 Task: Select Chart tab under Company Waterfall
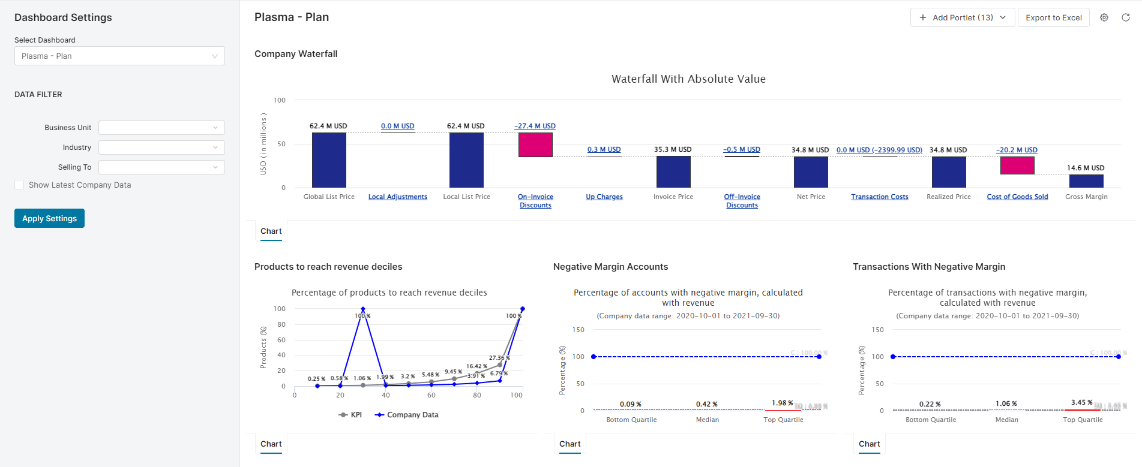271,231
